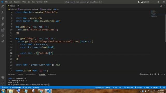Click the VS Code logo in title bar
The image size is (166, 93).
tap(2, 2)
